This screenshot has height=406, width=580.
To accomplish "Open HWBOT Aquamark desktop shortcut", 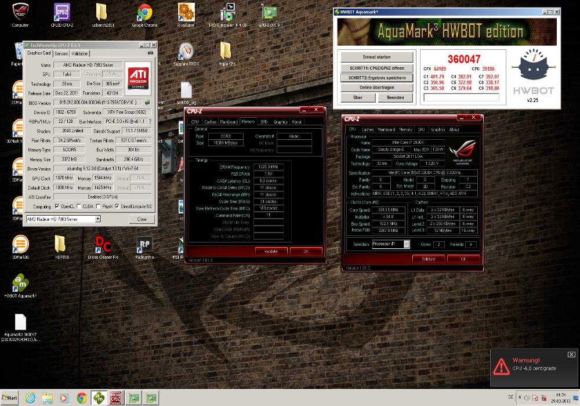I will click(20, 285).
